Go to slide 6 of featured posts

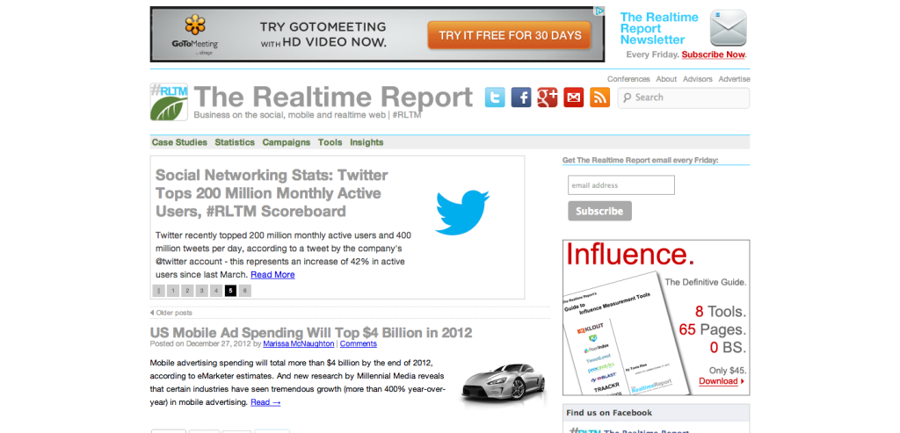pos(245,291)
